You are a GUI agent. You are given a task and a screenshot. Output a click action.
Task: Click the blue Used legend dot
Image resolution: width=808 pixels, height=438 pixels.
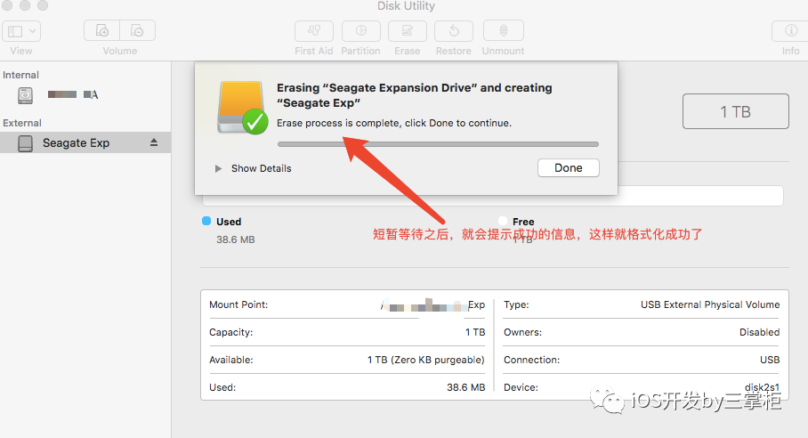[x=206, y=221]
